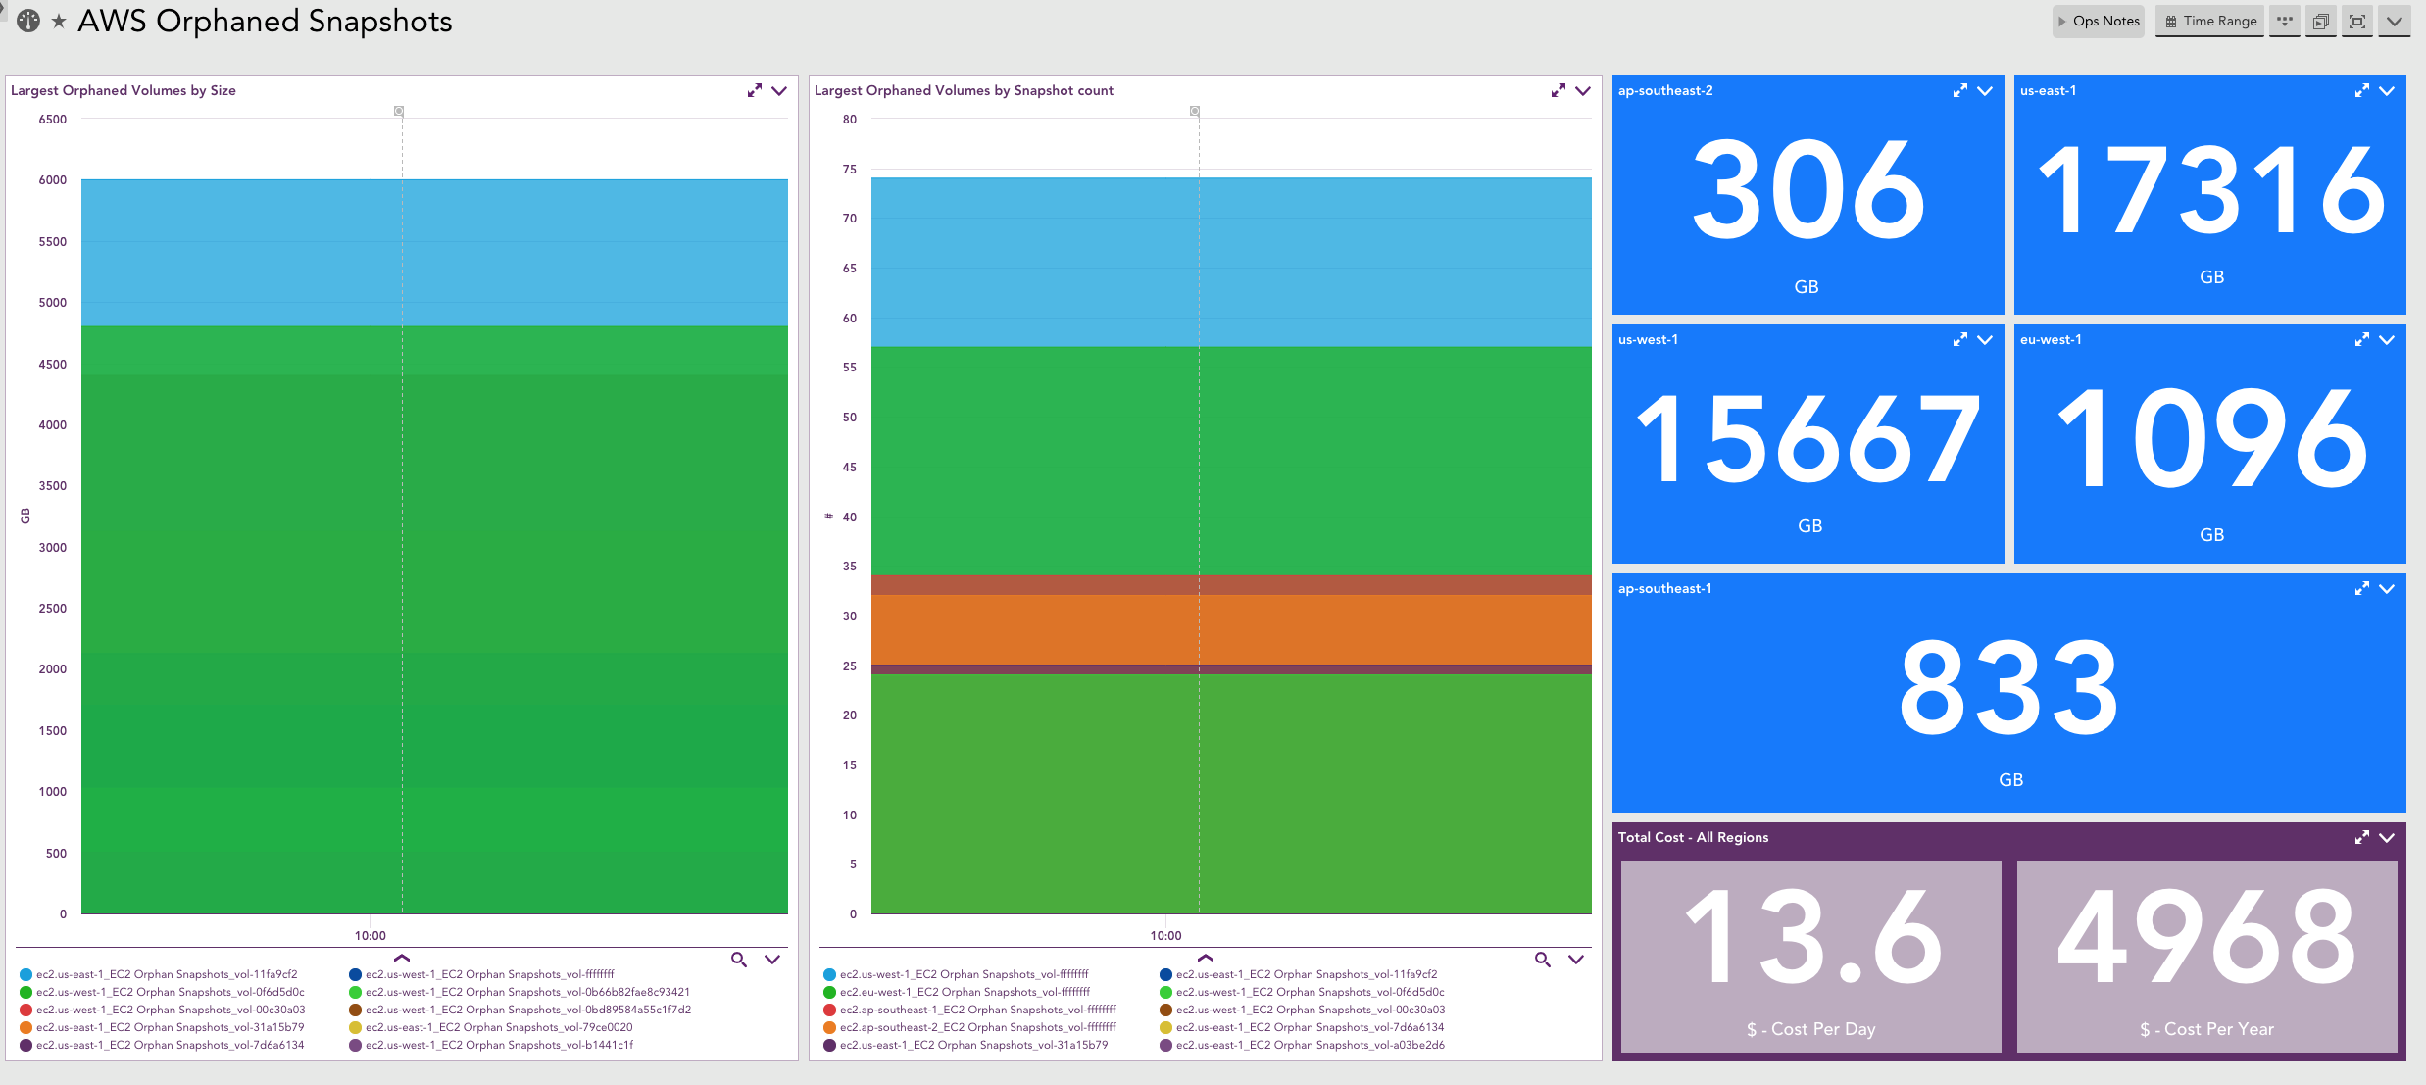Maximize the ap-southeast-1 widget
This screenshot has width=2426, height=1085.
click(x=2362, y=588)
